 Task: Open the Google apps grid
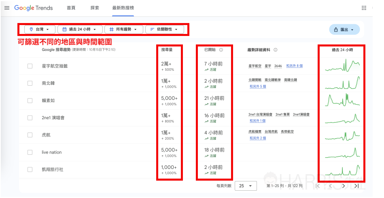click(x=364, y=8)
